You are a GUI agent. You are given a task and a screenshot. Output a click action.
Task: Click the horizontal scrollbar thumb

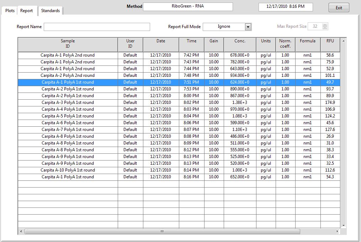pyautogui.click(x=162, y=231)
